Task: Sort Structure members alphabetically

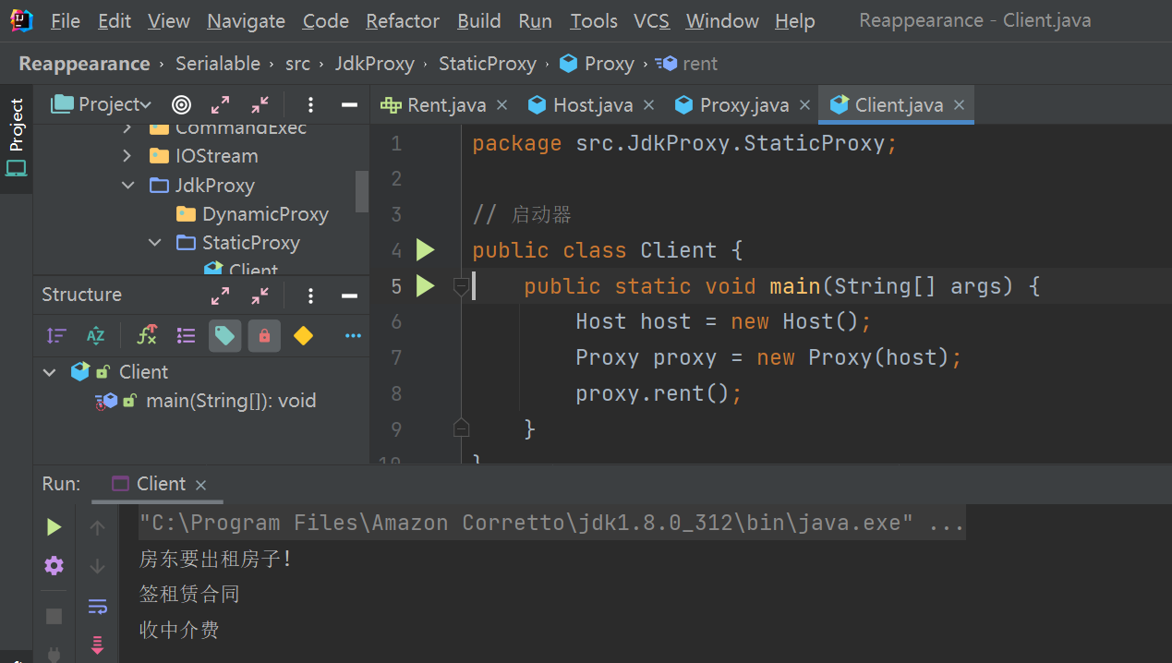Action: click(95, 336)
